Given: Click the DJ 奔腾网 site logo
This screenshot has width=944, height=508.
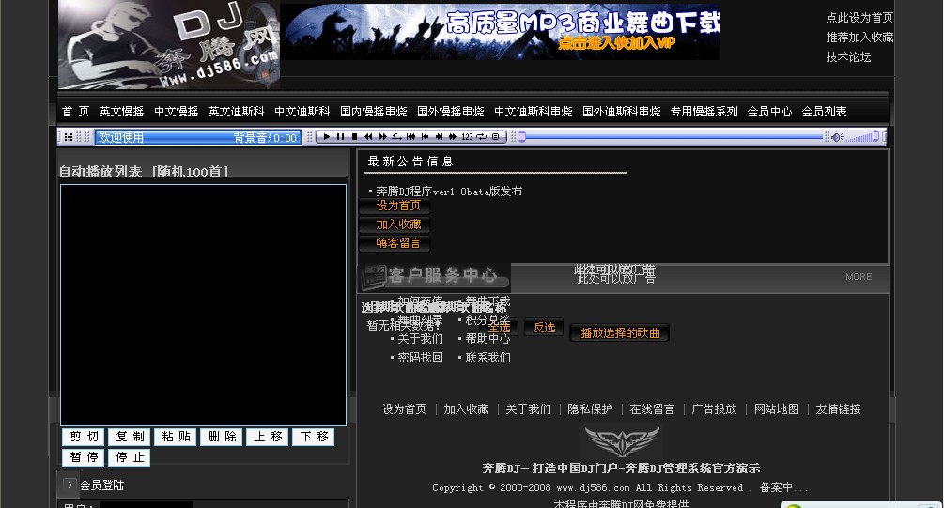Looking at the screenshot, I should point(169,44).
